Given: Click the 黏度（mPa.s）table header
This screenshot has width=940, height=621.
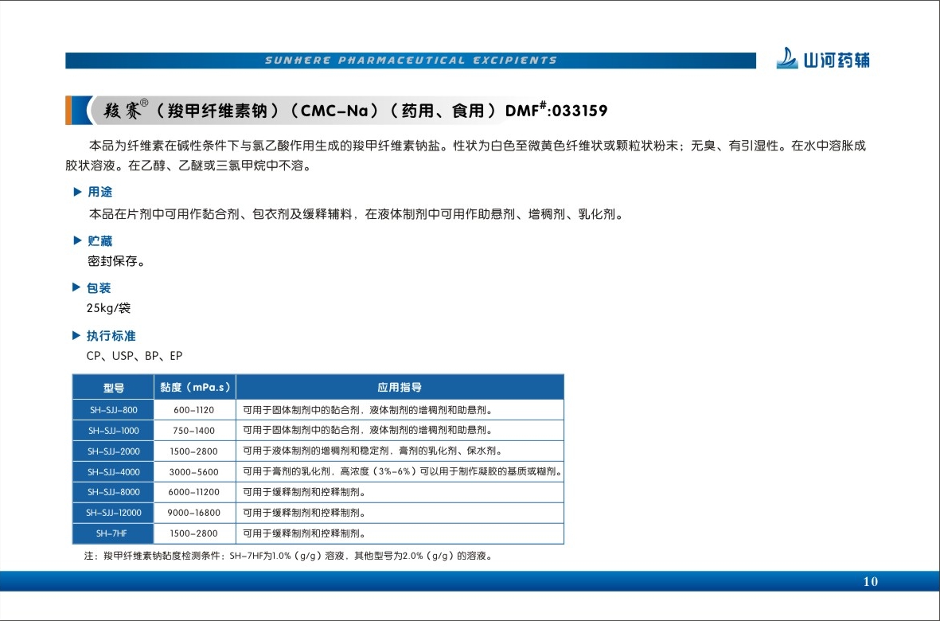Looking at the screenshot, I should (x=195, y=387).
